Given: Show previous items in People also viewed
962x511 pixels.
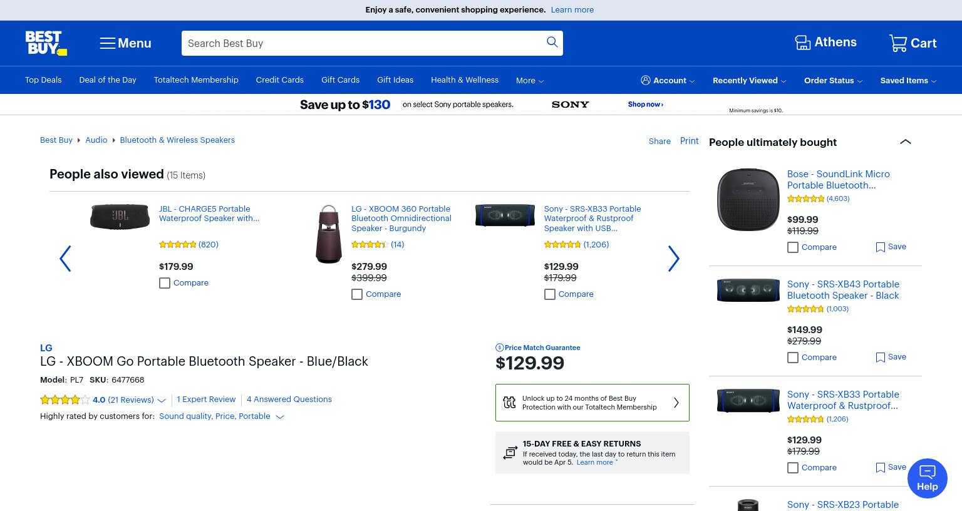Looking at the screenshot, I should [65, 258].
